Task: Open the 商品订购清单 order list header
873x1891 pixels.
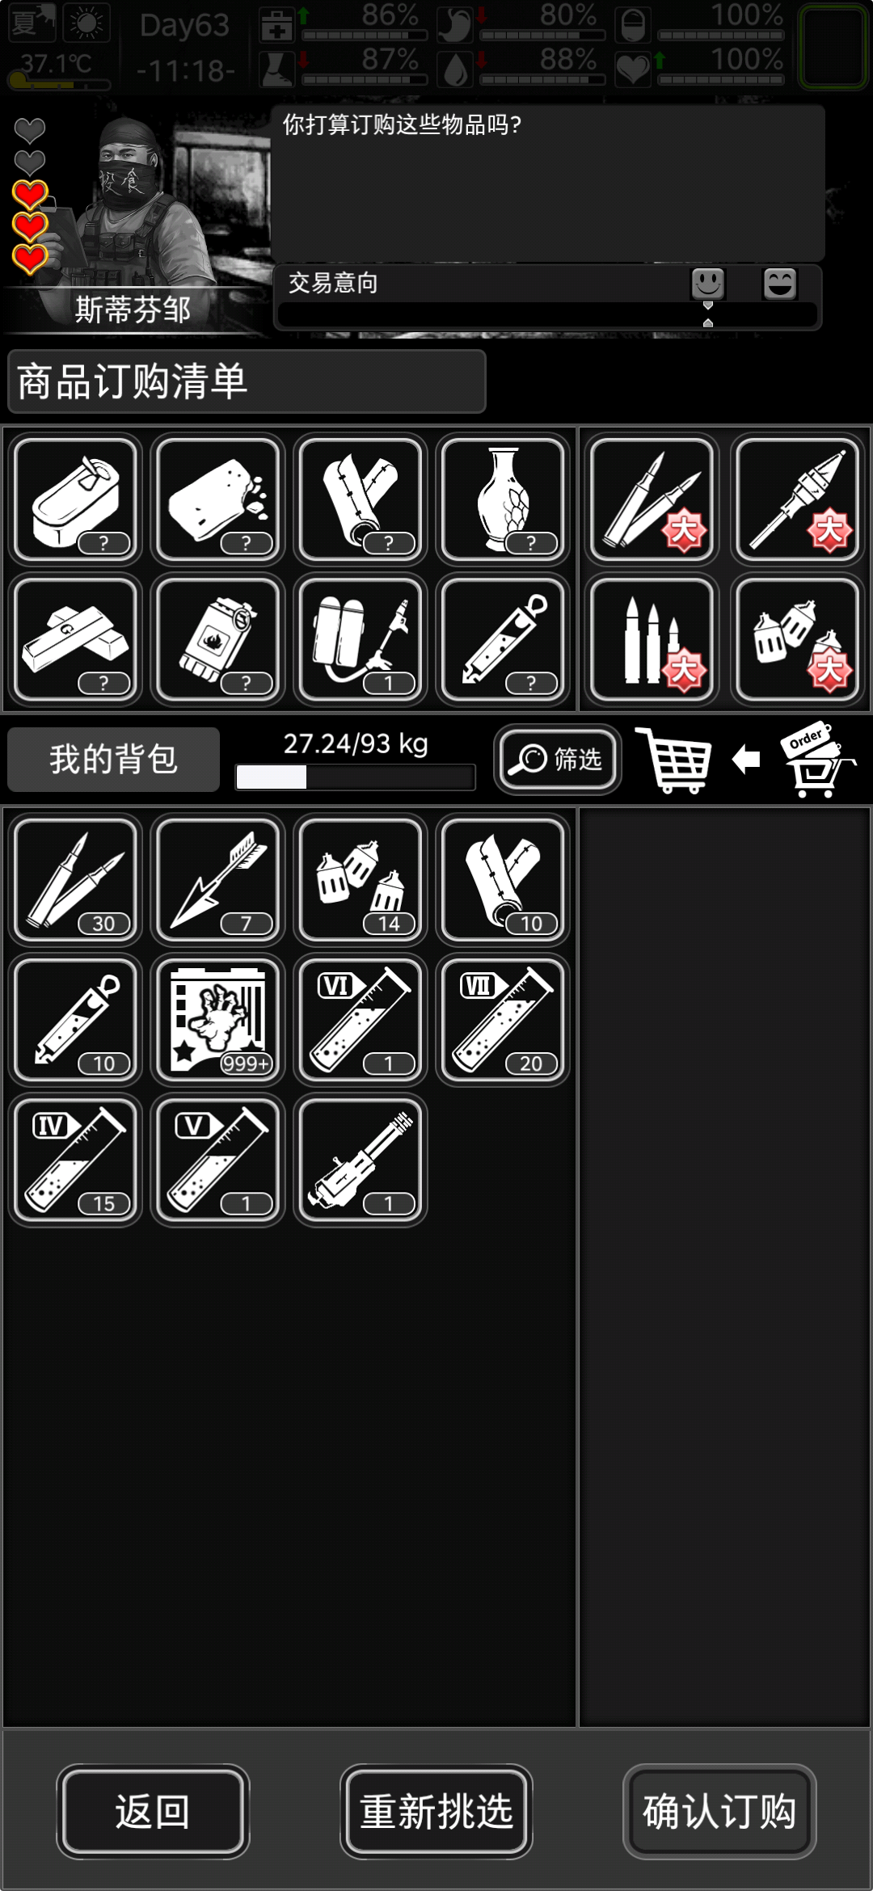Action: pos(247,381)
